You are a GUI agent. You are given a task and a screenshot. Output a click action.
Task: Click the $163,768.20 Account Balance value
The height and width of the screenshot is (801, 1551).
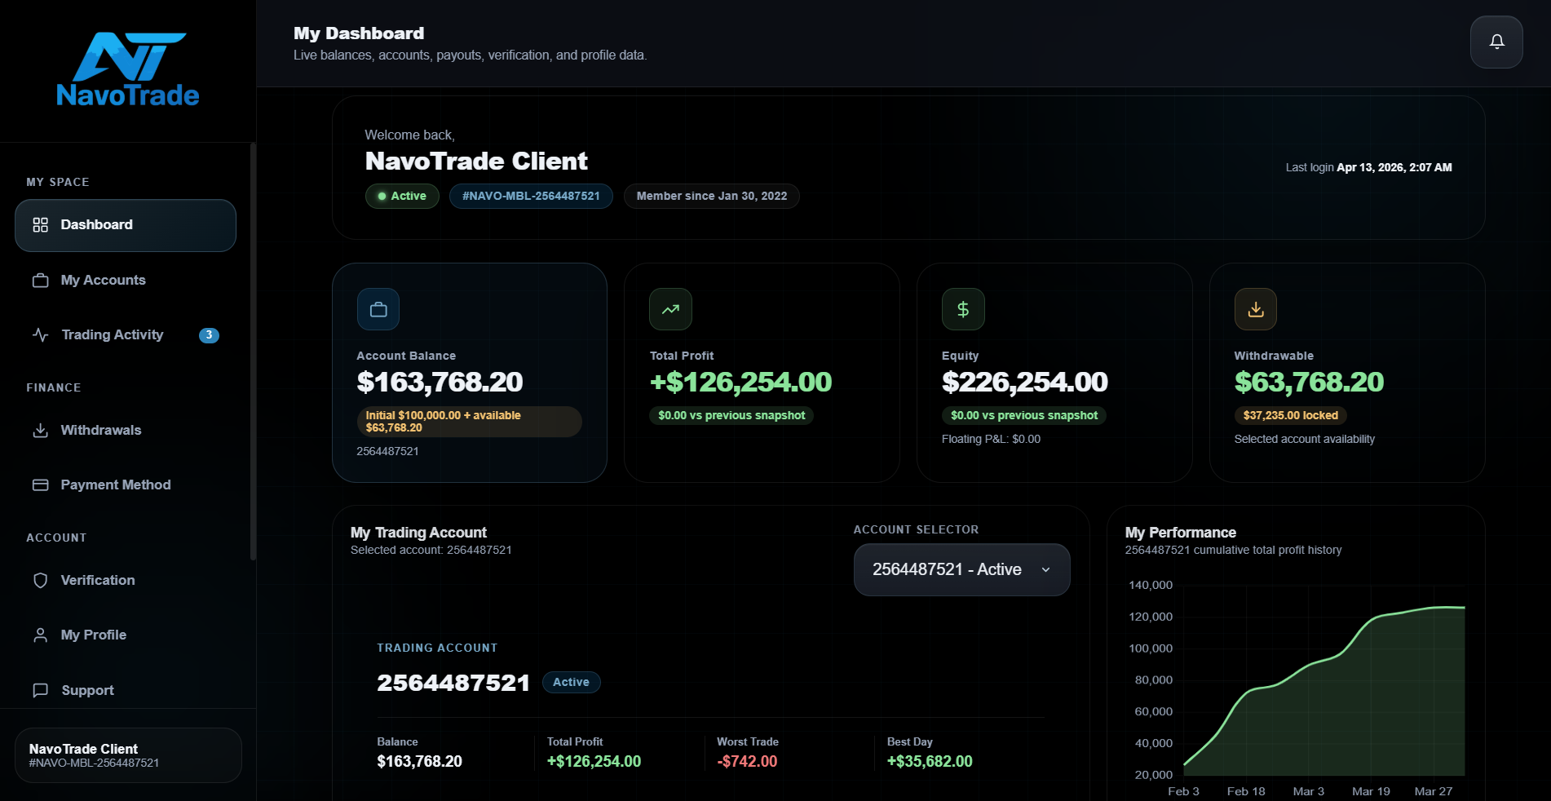(440, 382)
